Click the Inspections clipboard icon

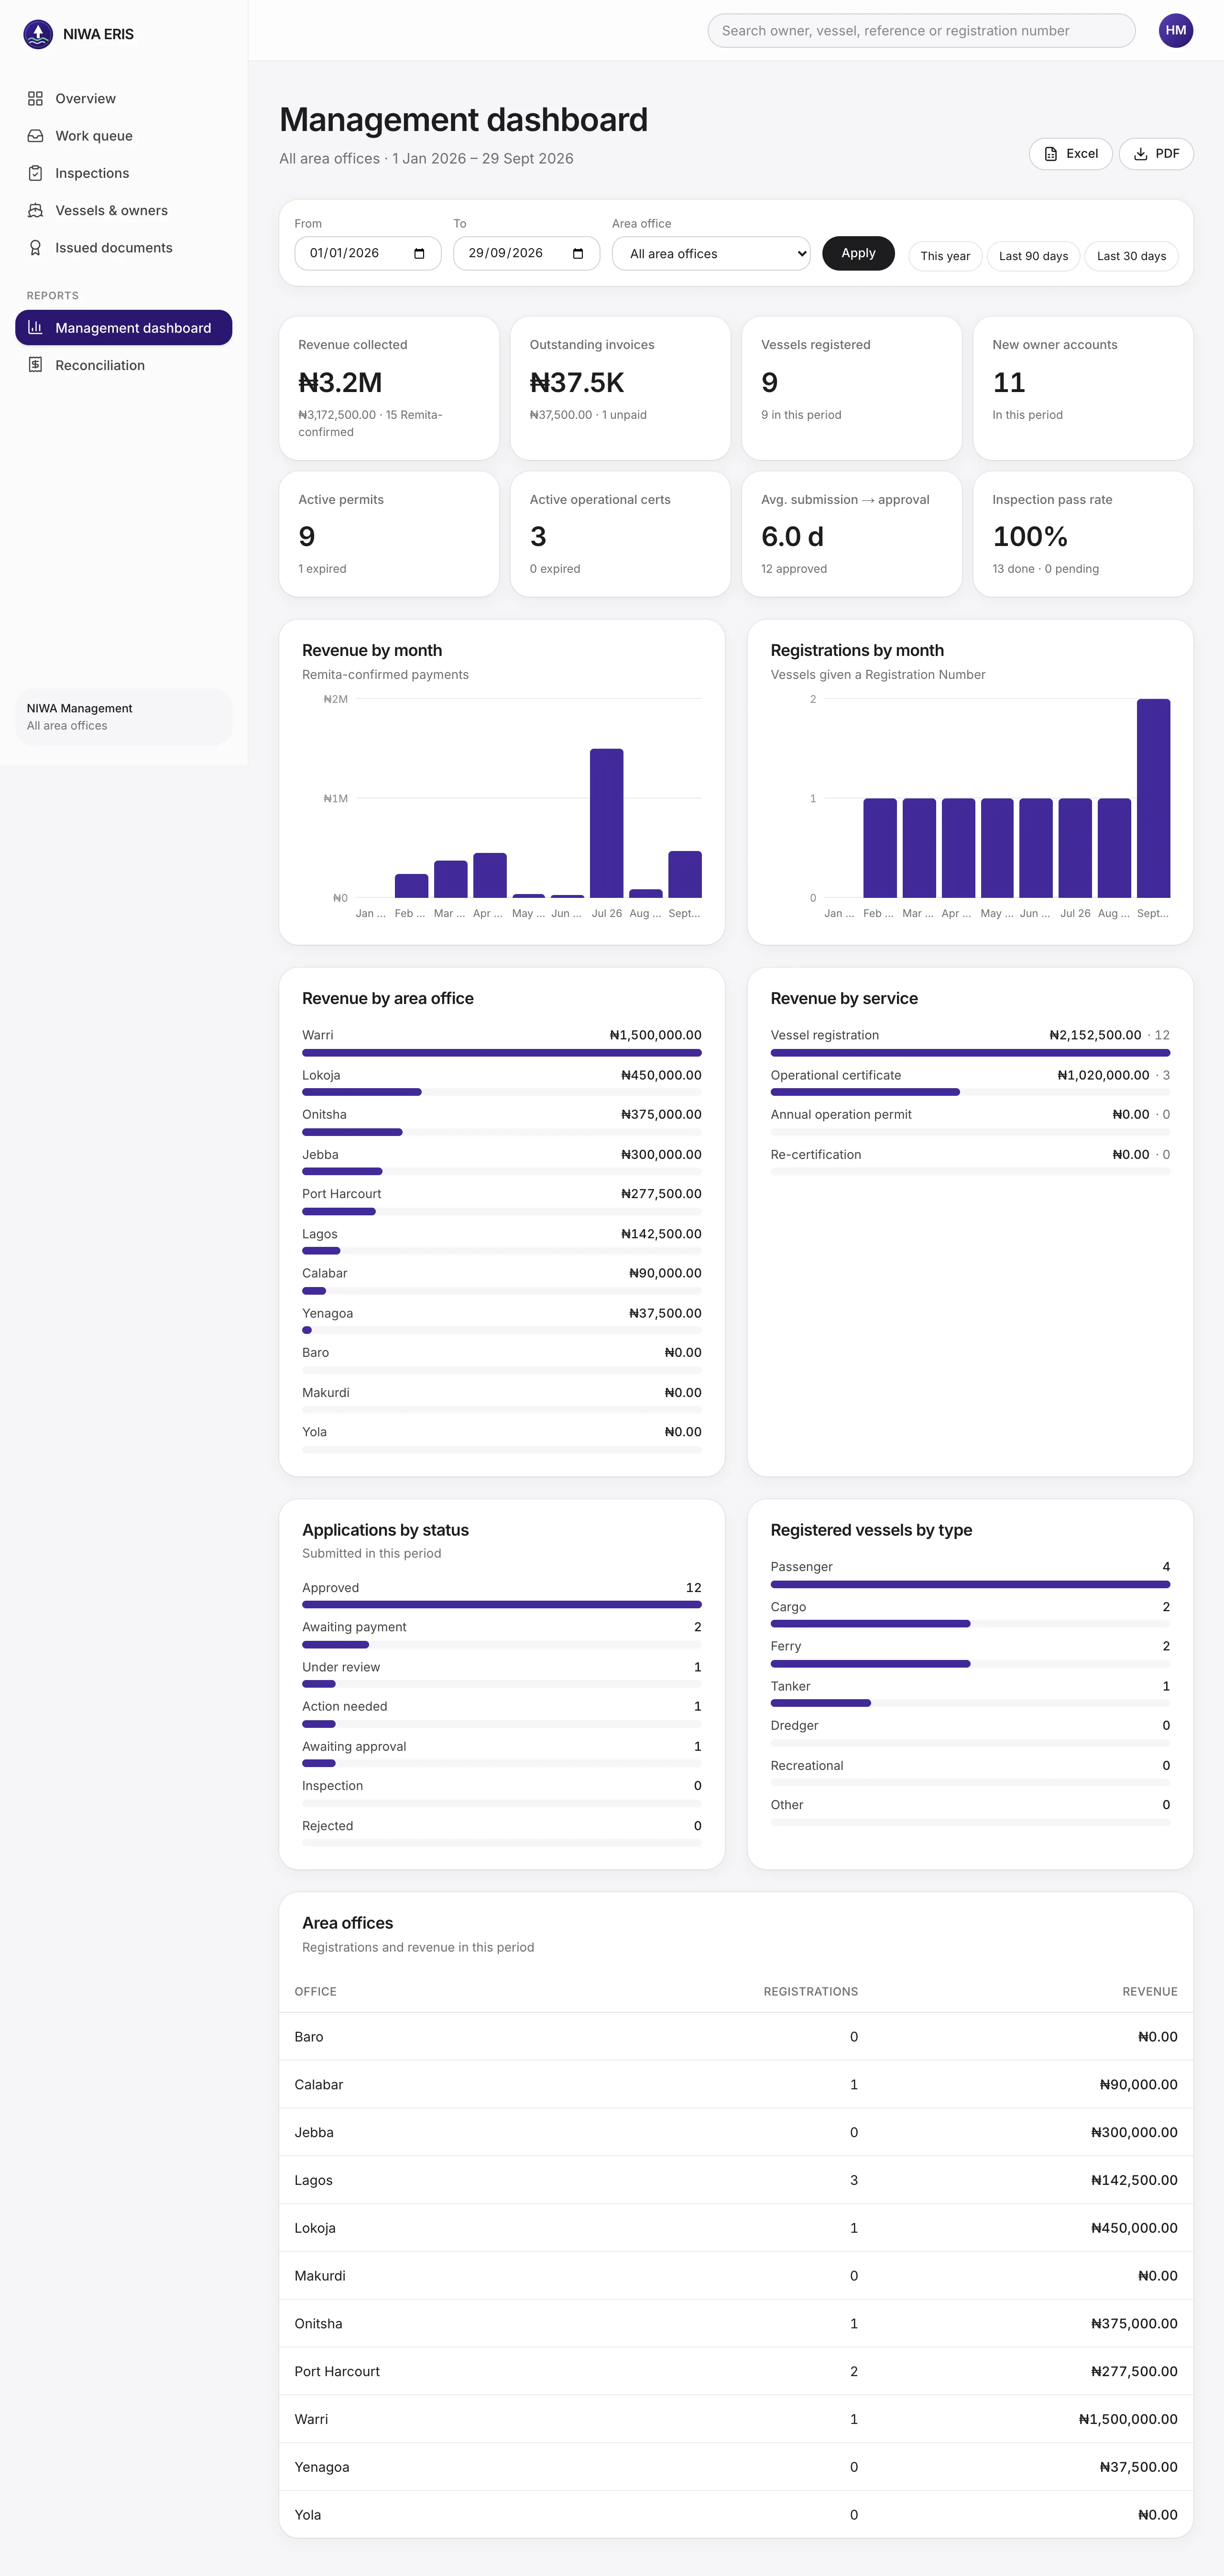coord(36,173)
